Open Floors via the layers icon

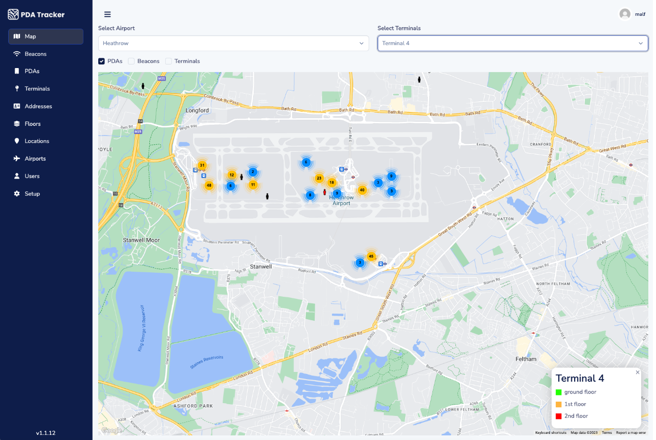click(17, 124)
